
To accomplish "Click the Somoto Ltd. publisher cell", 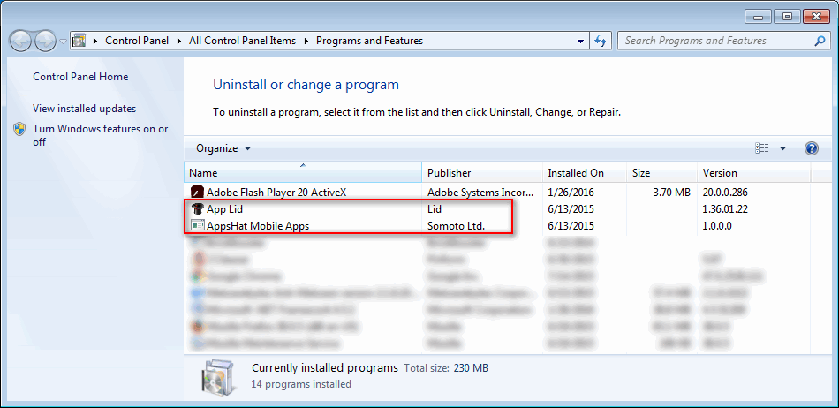I will [456, 226].
